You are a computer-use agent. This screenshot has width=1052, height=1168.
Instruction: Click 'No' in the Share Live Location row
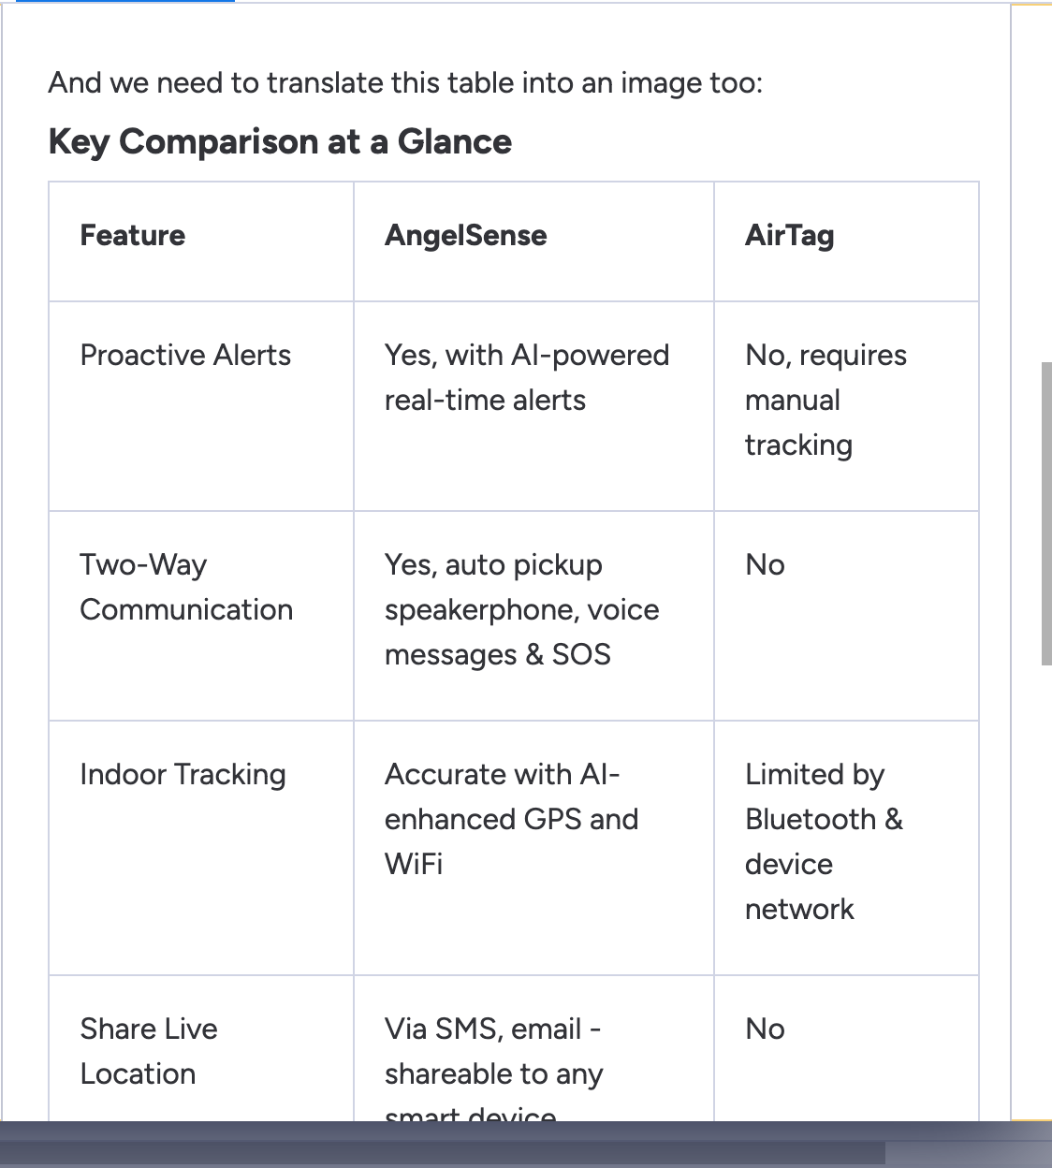[765, 1029]
